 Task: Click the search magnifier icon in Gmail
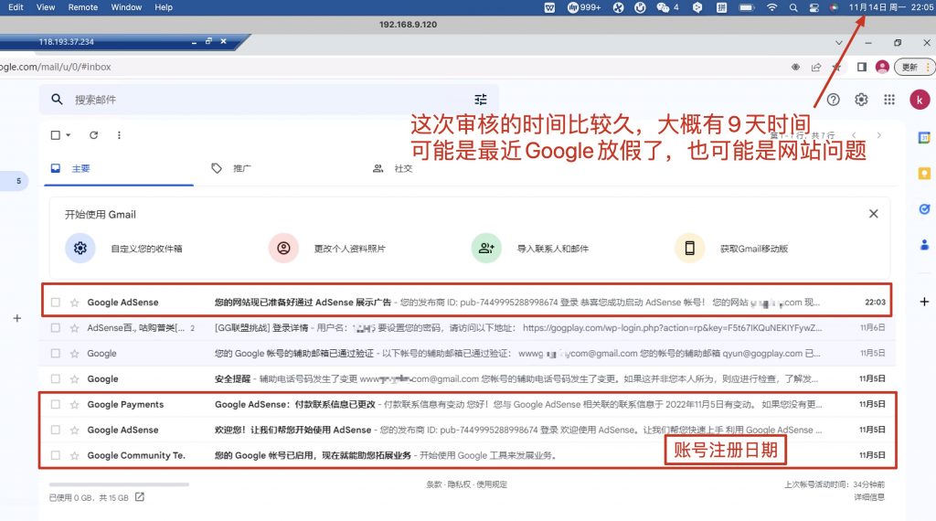(57, 99)
